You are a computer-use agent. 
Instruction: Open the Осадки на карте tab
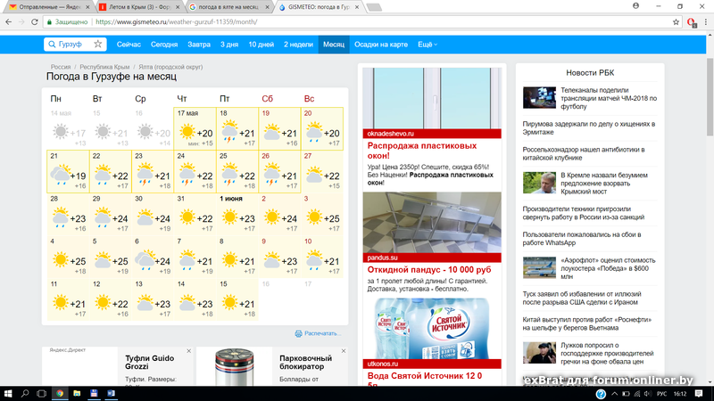pos(380,45)
